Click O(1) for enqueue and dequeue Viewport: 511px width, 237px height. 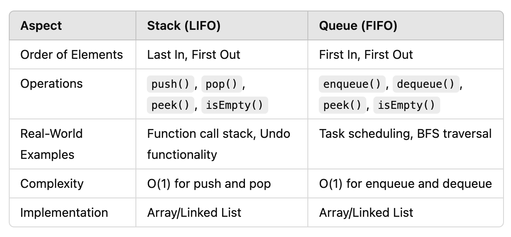[x=405, y=183]
